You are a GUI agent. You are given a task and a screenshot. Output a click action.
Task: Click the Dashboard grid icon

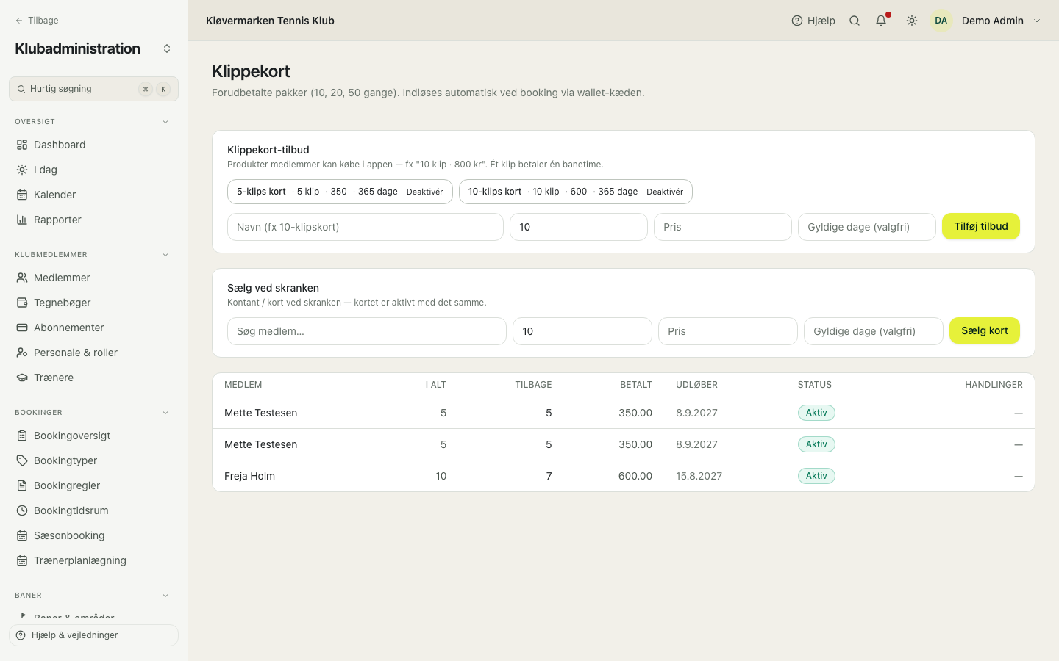pos(22,145)
